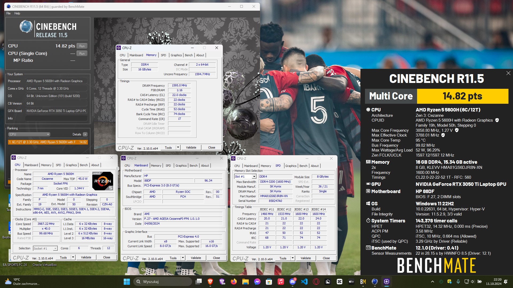513x288 pixels.
Task: Click Close button in CPU-Z SPD window
Action: pyautogui.click(x=326, y=258)
